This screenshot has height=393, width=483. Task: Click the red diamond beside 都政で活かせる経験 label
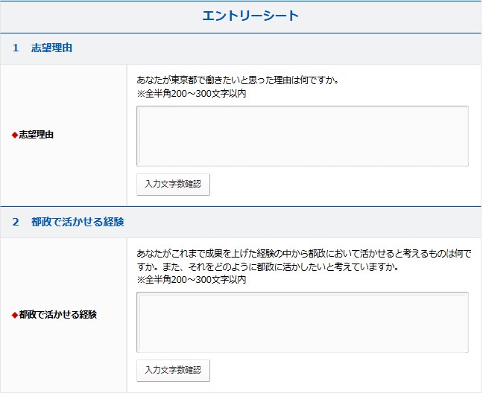pos(14,315)
